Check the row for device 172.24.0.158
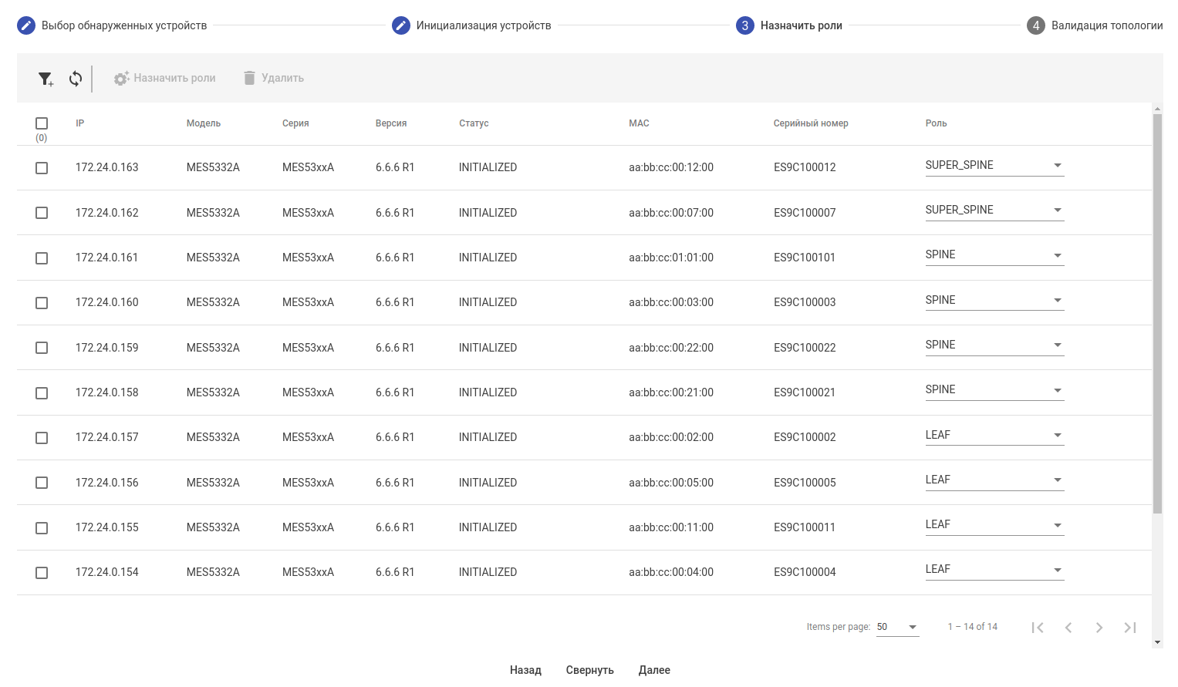This screenshot has width=1178, height=687. tap(42, 393)
